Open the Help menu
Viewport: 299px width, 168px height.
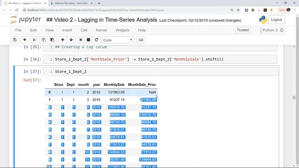click(142, 30)
